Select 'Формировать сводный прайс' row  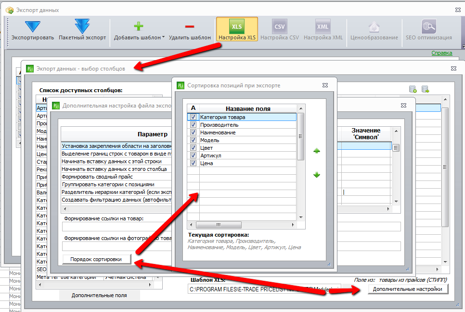(x=116, y=177)
